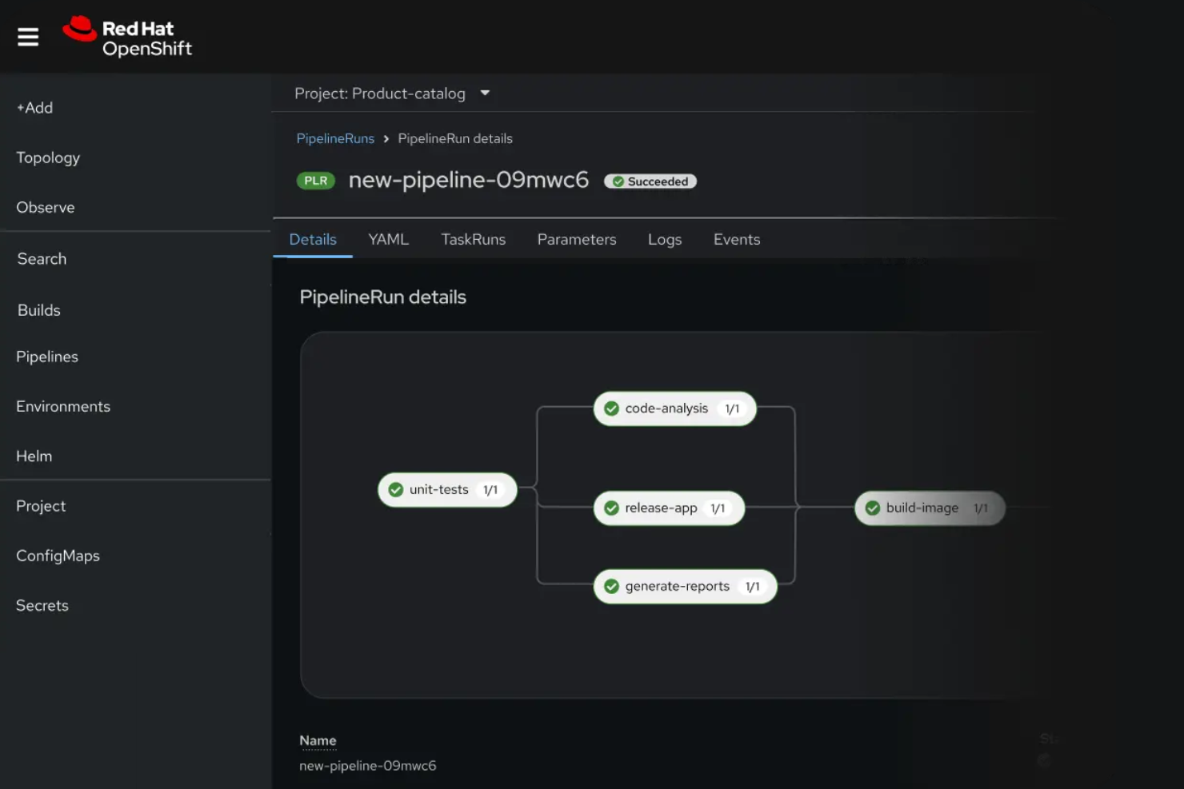Click the PLR badge beside the pipeline name
This screenshot has width=1184, height=789.
pos(315,181)
